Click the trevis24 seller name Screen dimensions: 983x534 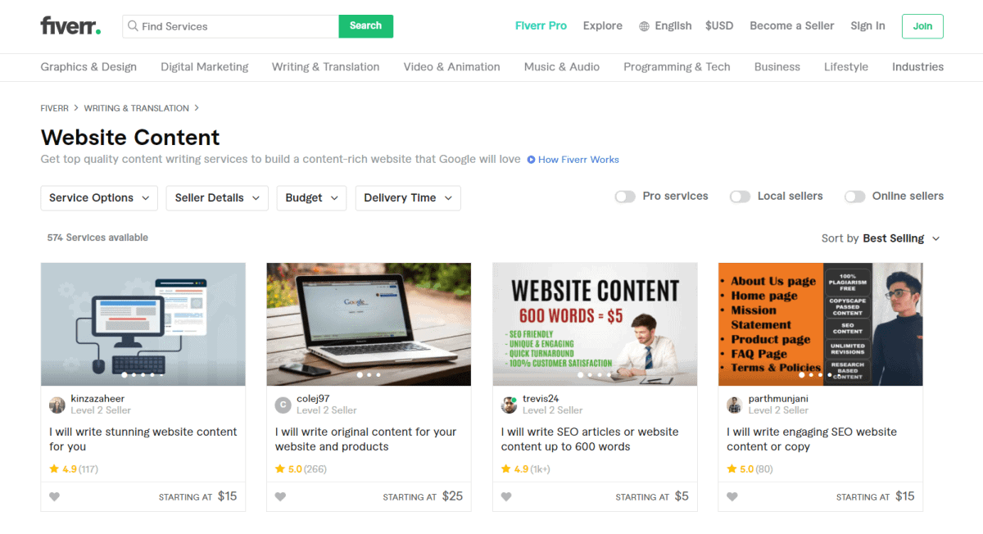541,399
